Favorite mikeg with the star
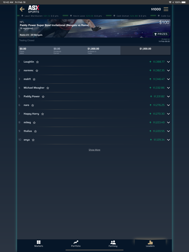189x252 pixels. pyautogui.click(x=34, y=122)
